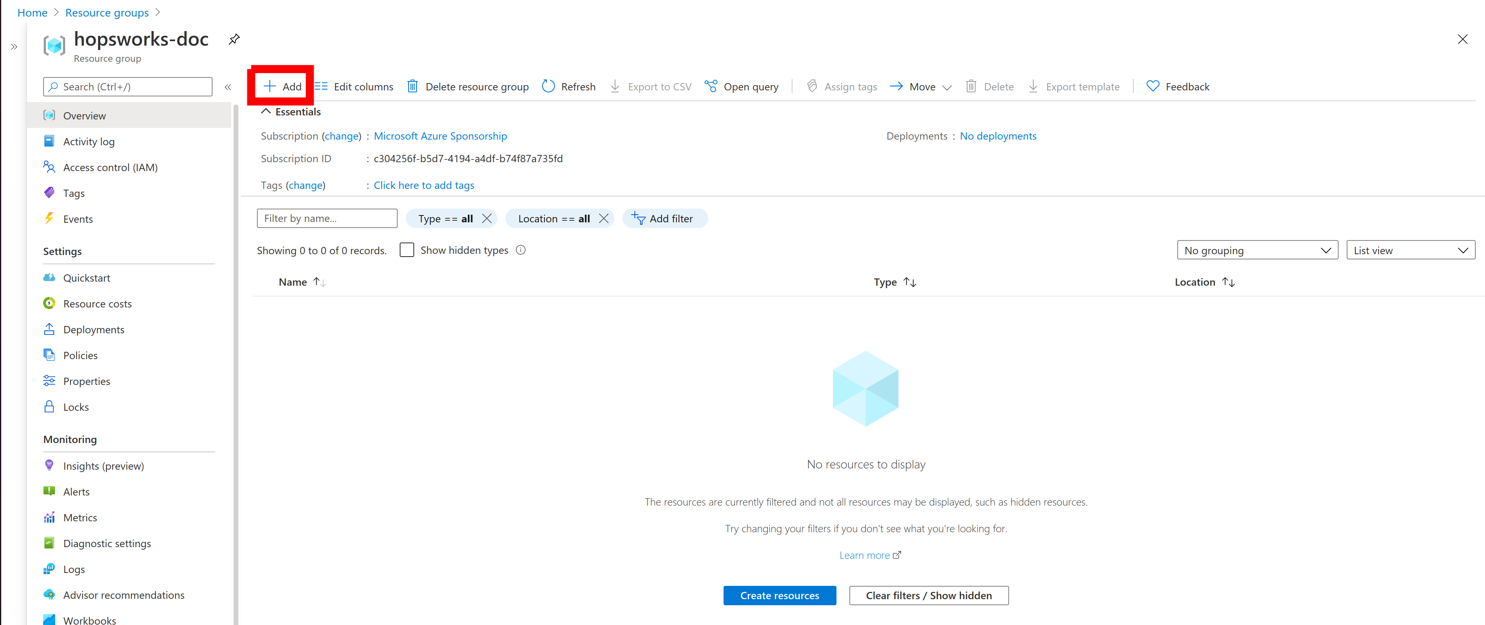The width and height of the screenshot is (1485, 625).
Task: Collapse the sidebar with the double chevron
Action: [x=228, y=87]
